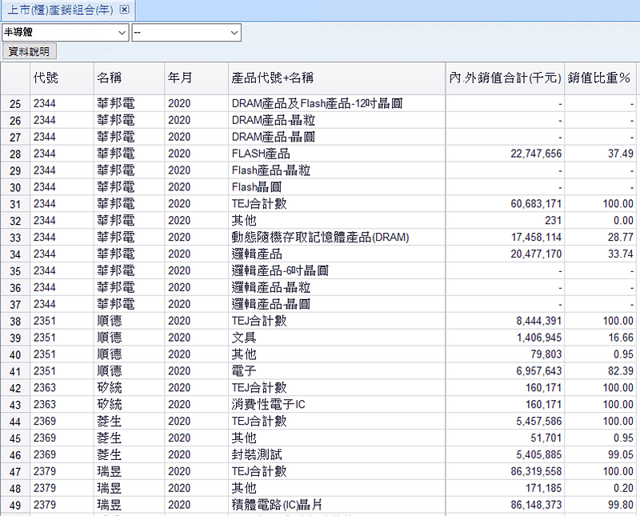
Task: Select row number 38 header
Action: click(x=15, y=321)
